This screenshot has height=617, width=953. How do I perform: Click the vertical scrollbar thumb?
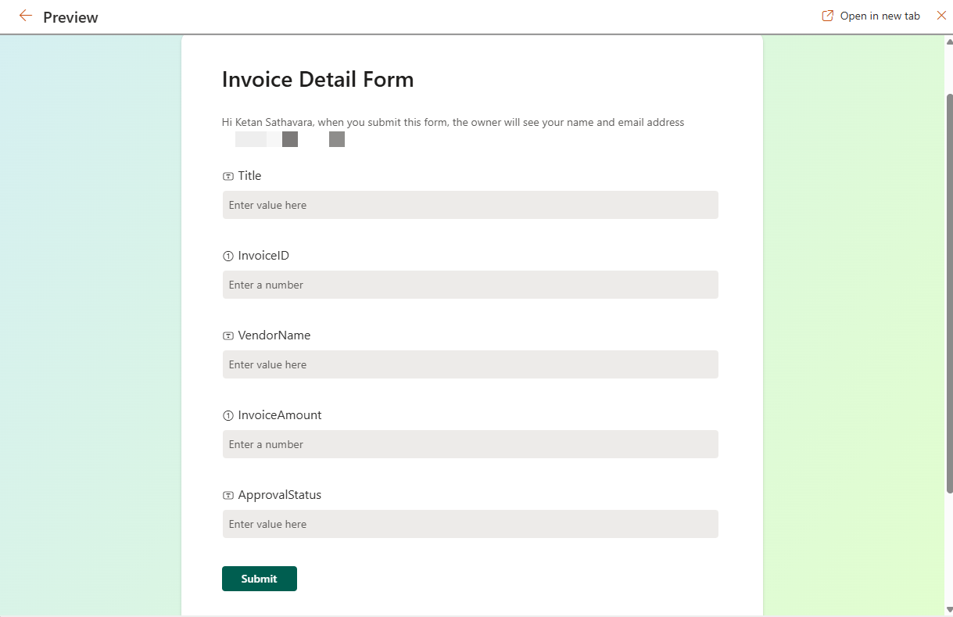(949, 293)
